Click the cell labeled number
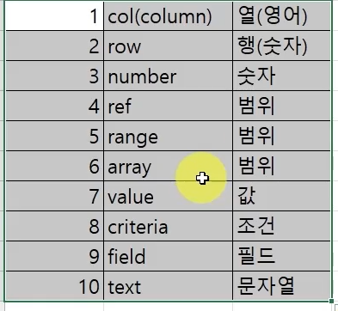 [168, 76]
